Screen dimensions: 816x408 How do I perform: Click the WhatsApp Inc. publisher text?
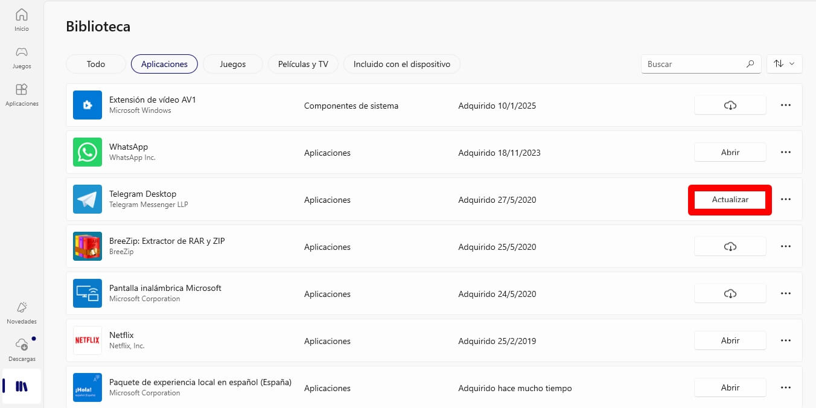[x=132, y=158]
